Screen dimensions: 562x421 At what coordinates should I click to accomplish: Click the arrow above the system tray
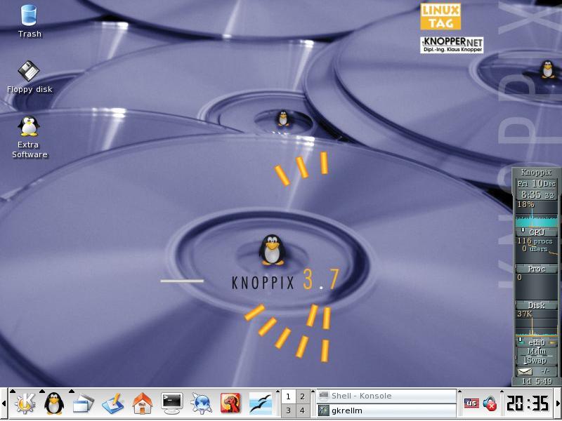coord(461,392)
